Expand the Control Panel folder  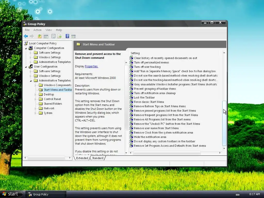pyautogui.click(x=35, y=99)
